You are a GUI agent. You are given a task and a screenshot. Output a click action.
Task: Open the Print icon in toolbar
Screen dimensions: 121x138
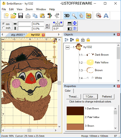click(28, 16)
